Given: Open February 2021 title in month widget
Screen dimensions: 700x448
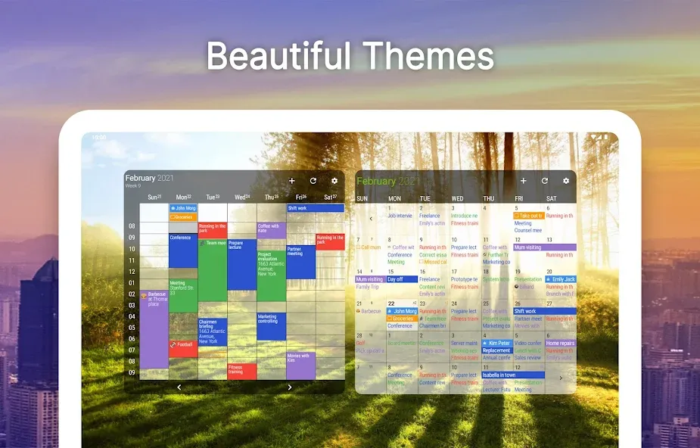Looking at the screenshot, I should pos(387,181).
